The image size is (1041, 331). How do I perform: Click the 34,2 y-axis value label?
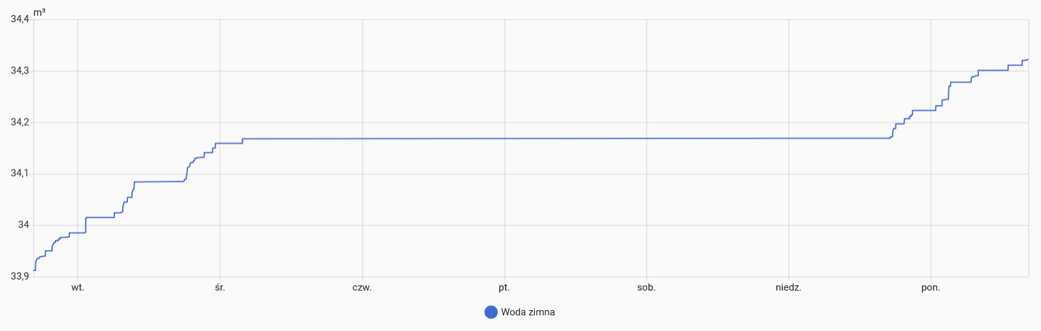(20, 122)
